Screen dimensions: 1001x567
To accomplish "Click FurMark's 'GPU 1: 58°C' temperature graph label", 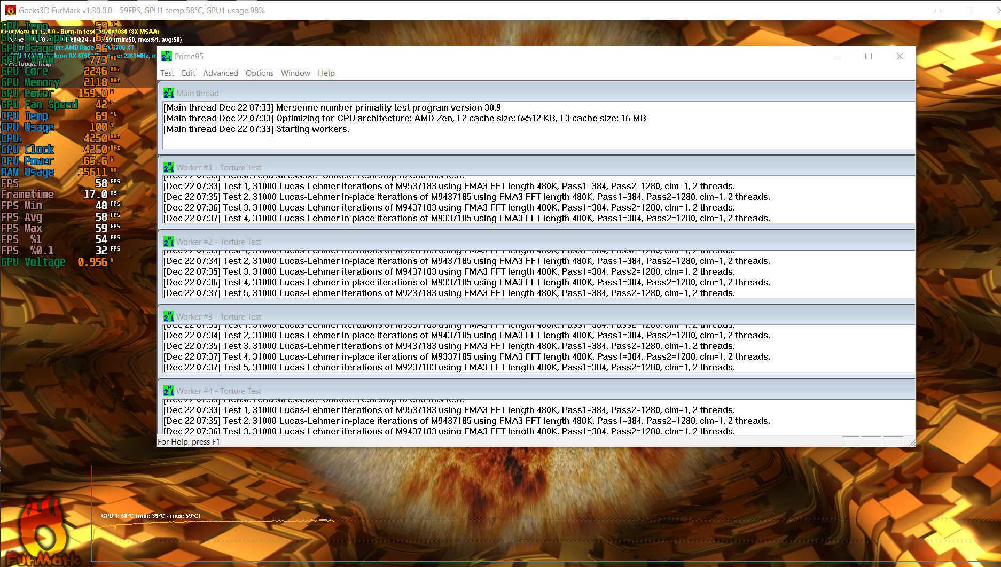I will 151,516.
